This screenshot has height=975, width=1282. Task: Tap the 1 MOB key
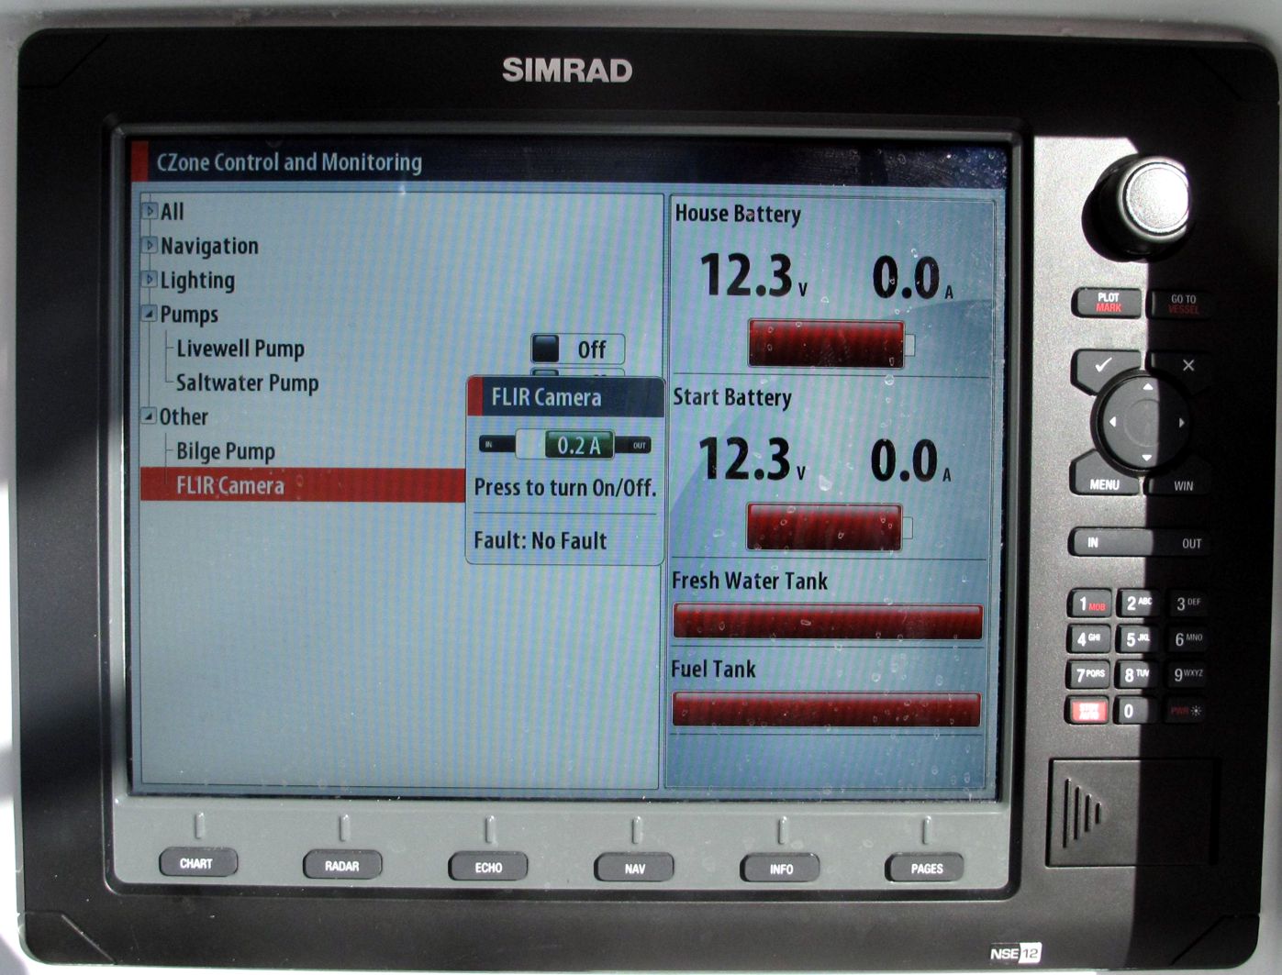(1090, 604)
